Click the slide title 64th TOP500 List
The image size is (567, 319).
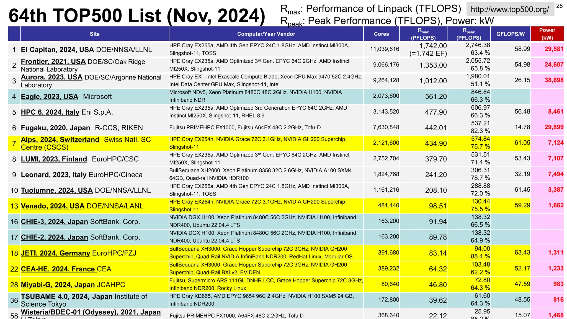coord(137,15)
